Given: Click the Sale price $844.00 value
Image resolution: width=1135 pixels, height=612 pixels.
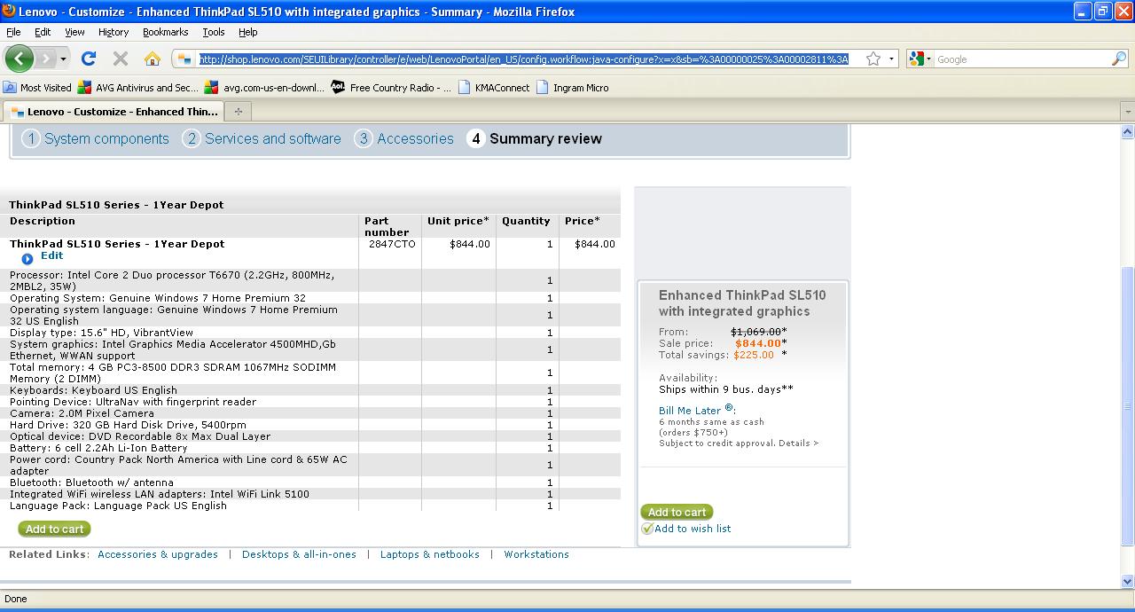Looking at the screenshot, I should [758, 343].
